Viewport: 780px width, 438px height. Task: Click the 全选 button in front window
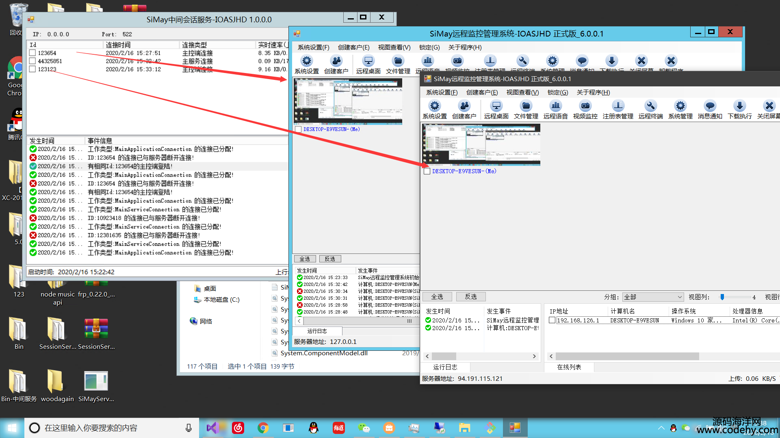(437, 297)
